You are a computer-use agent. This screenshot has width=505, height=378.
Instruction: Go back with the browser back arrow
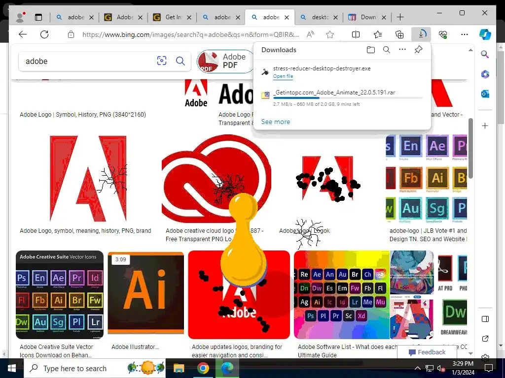23,34
